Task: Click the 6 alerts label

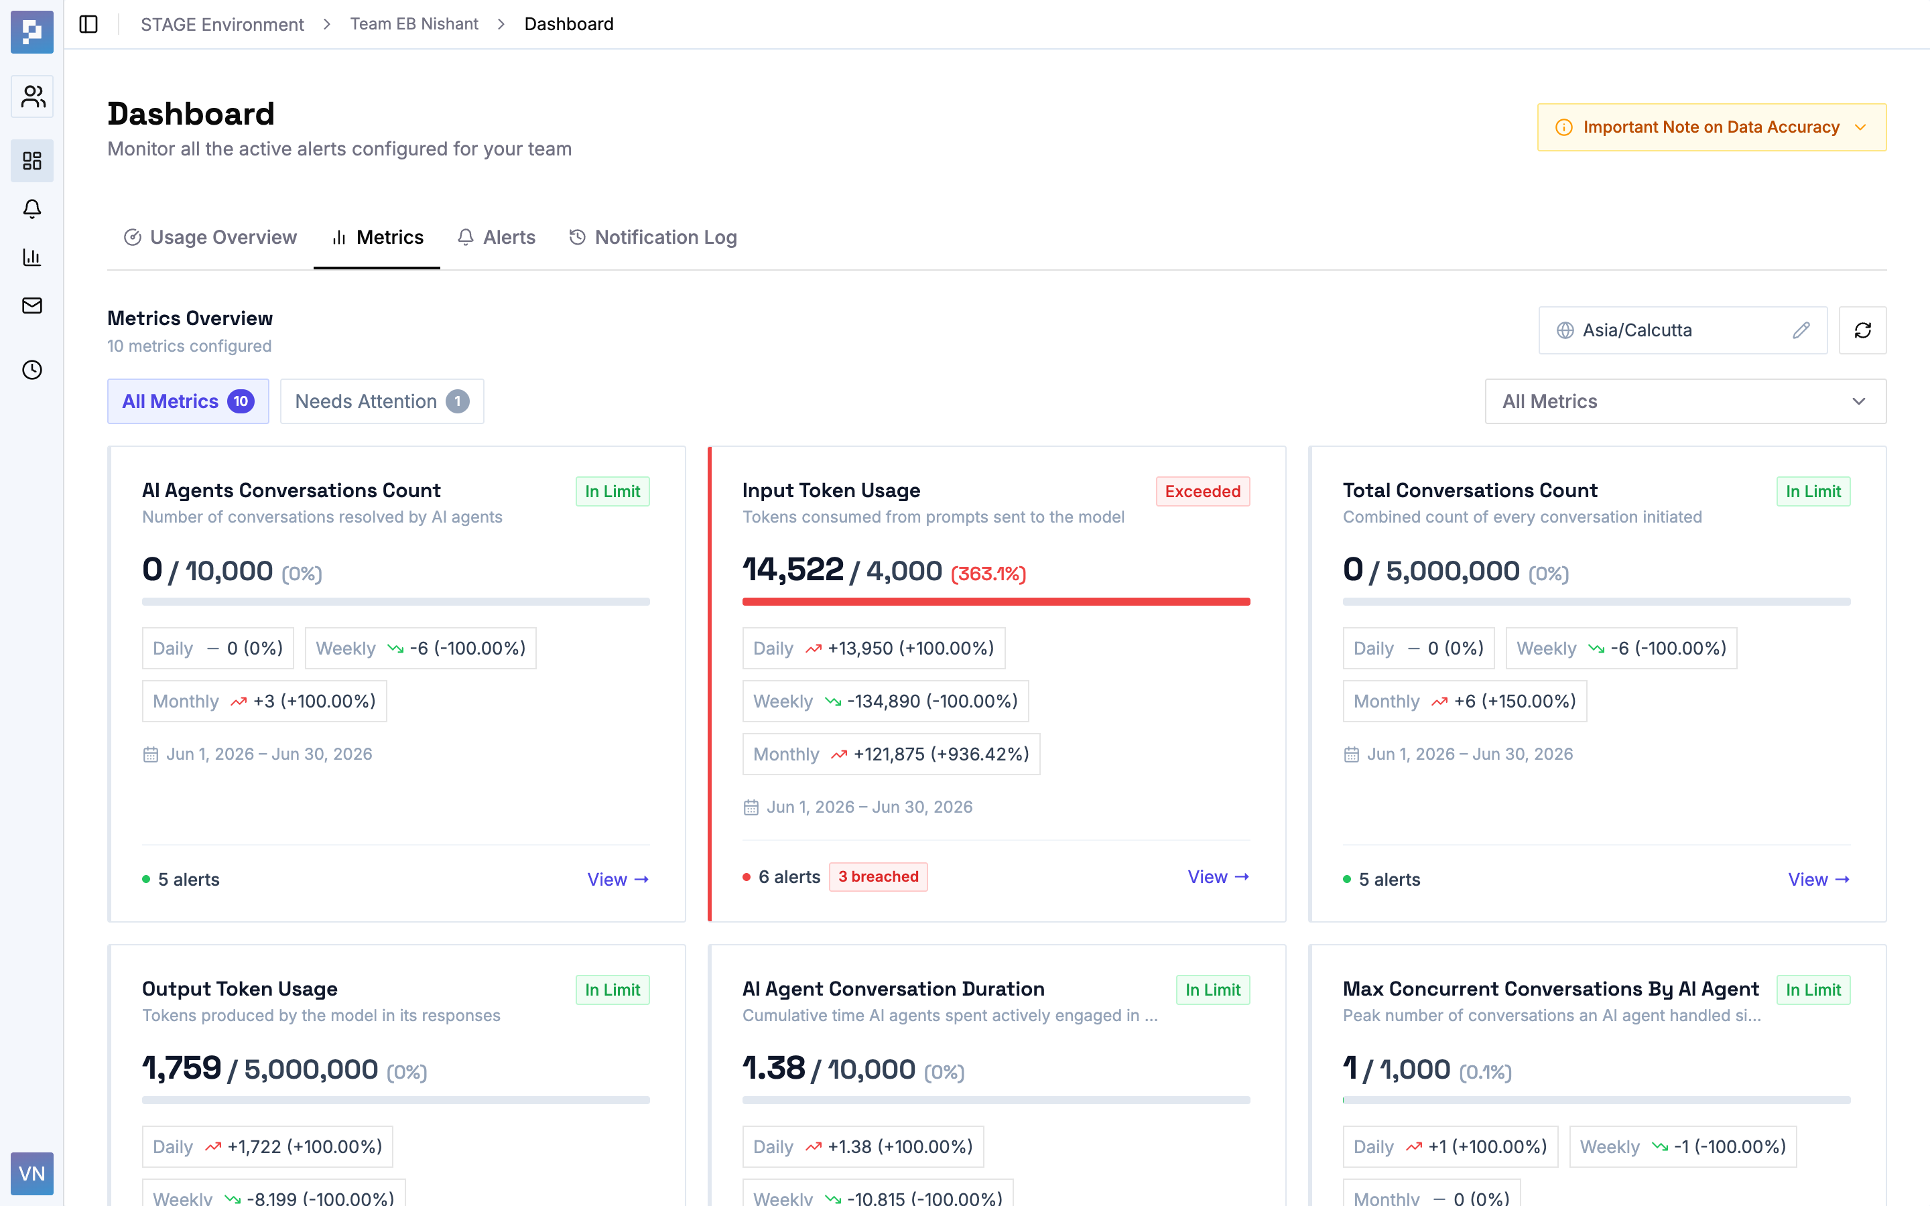Action: click(x=789, y=876)
